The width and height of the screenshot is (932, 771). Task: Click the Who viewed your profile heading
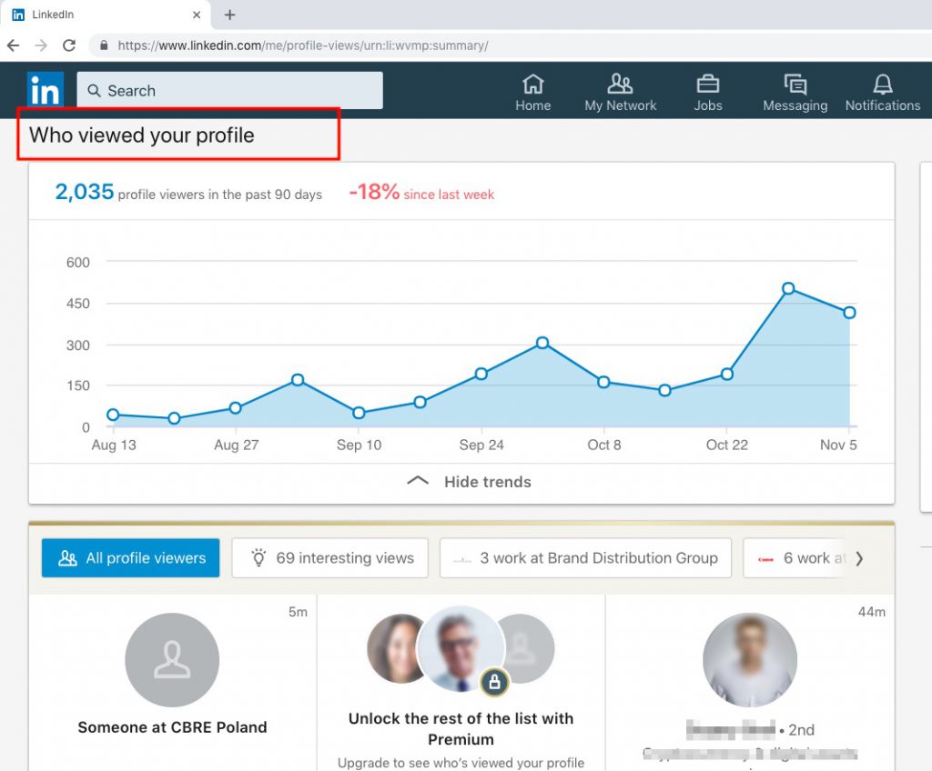pyautogui.click(x=141, y=135)
